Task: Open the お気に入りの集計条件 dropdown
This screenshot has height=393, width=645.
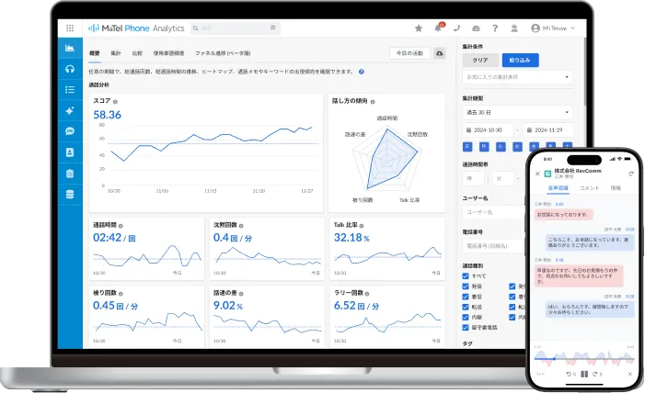Action: pyautogui.click(x=517, y=77)
